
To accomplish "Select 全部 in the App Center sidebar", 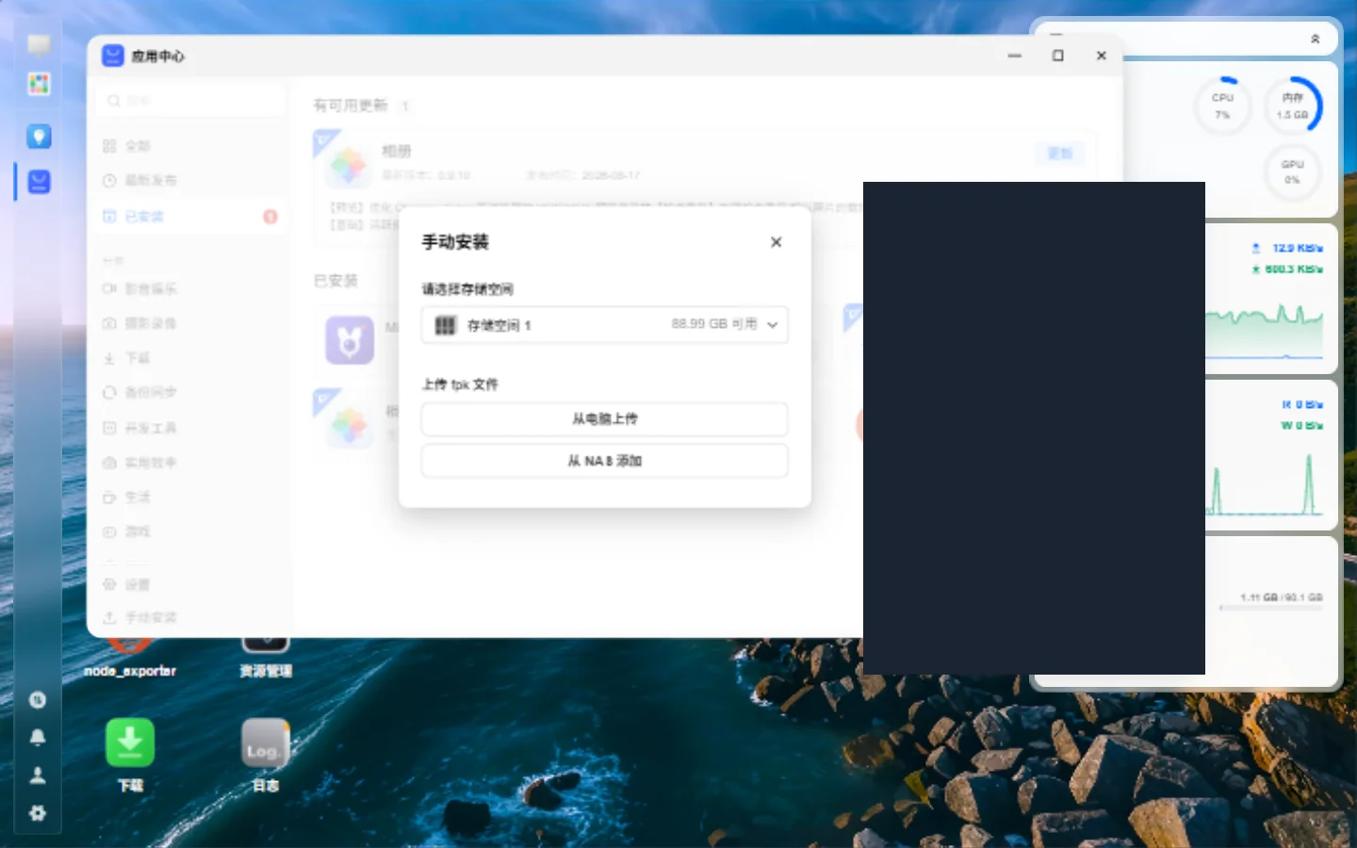I will point(190,146).
